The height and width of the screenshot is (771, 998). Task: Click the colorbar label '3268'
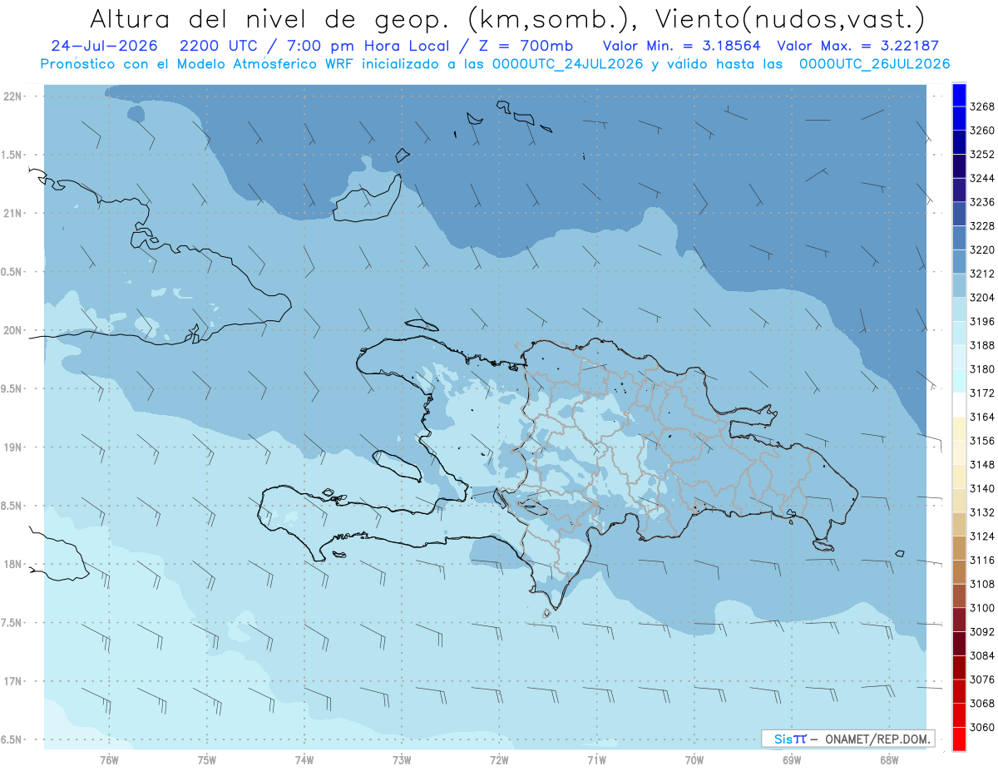pyautogui.click(x=982, y=106)
